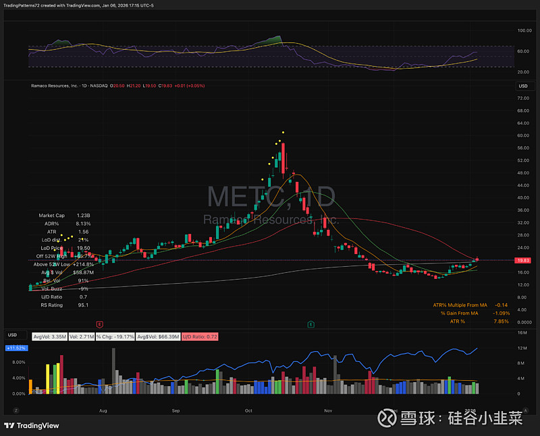Toggle the A auto-scale icon
The width and height of the screenshot is (540, 436).
pyautogui.click(x=526, y=410)
